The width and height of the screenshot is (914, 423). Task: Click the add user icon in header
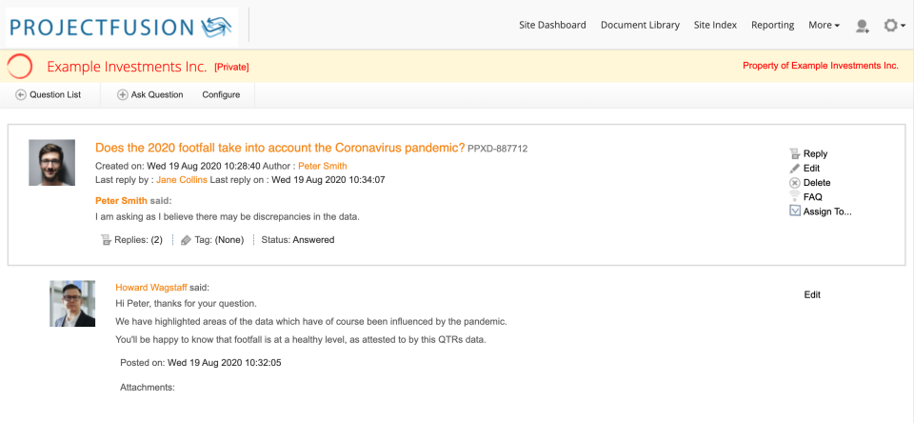coord(862,26)
